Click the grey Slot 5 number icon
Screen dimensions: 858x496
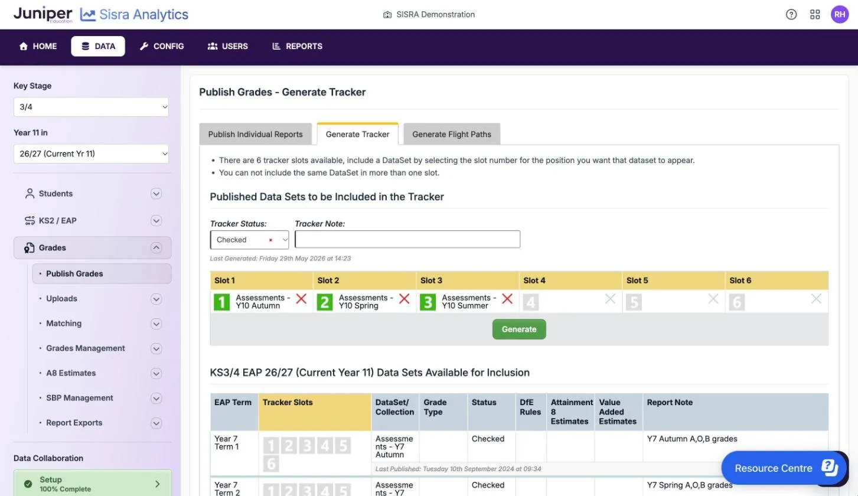[634, 302]
